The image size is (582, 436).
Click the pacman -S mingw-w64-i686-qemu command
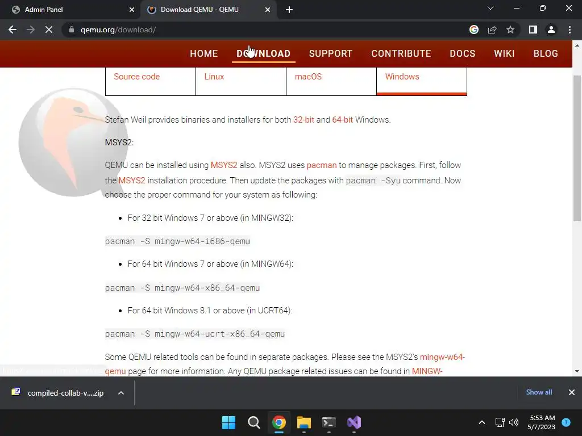pos(177,241)
